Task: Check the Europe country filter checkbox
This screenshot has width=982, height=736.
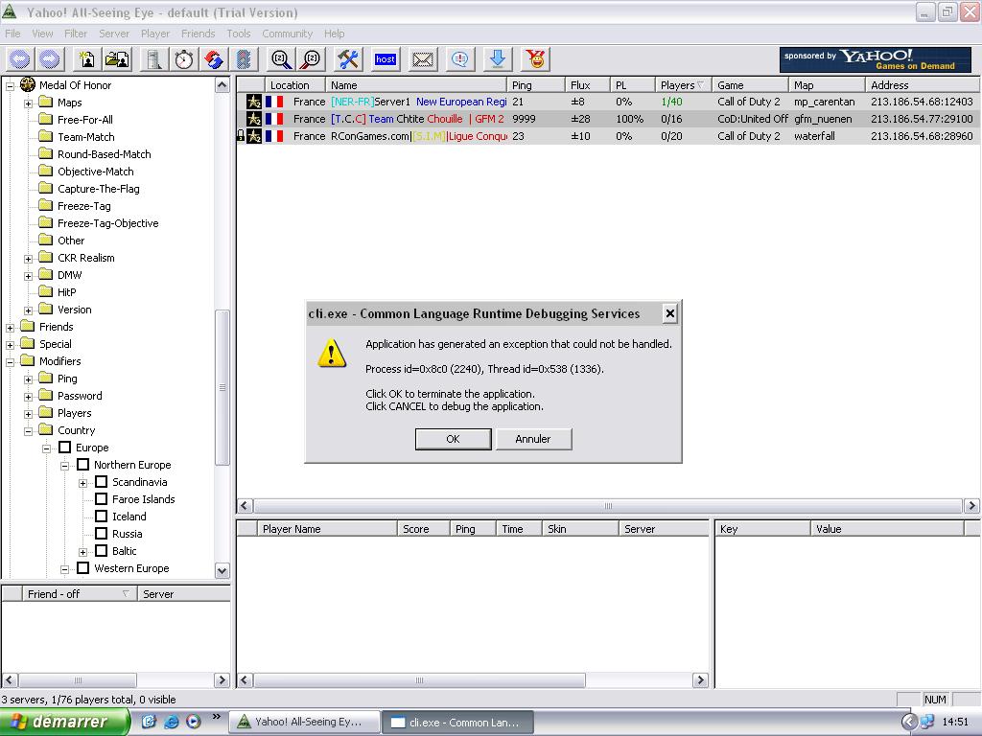Action: pyautogui.click(x=65, y=448)
